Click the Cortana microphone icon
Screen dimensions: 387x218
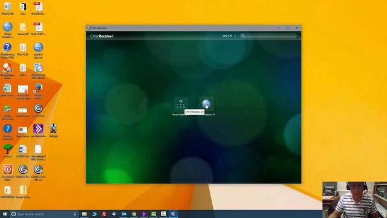point(74,214)
